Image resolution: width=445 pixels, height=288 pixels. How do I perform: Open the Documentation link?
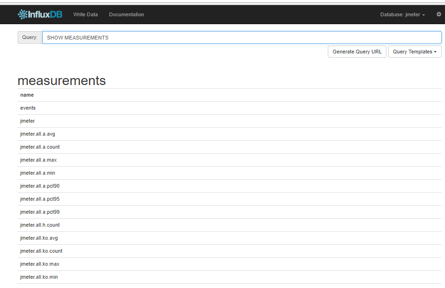point(126,14)
